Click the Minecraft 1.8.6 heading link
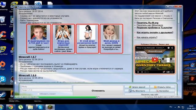The width and height of the screenshot is (196, 110). tap(27, 75)
